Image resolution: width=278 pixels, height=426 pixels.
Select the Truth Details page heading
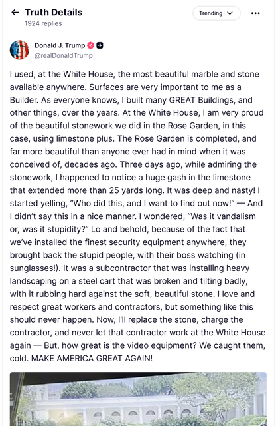click(x=53, y=12)
